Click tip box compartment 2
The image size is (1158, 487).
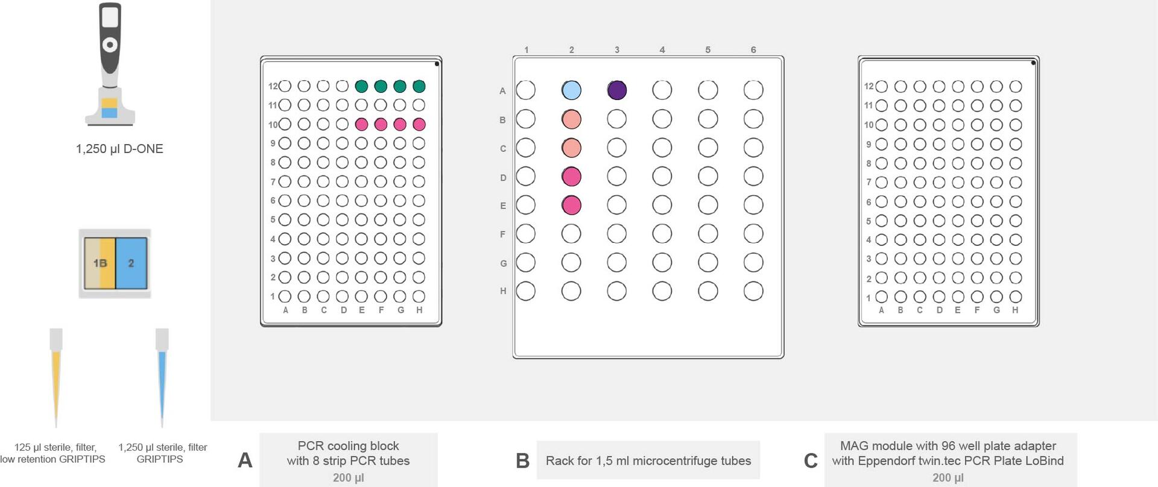coord(131,263)
